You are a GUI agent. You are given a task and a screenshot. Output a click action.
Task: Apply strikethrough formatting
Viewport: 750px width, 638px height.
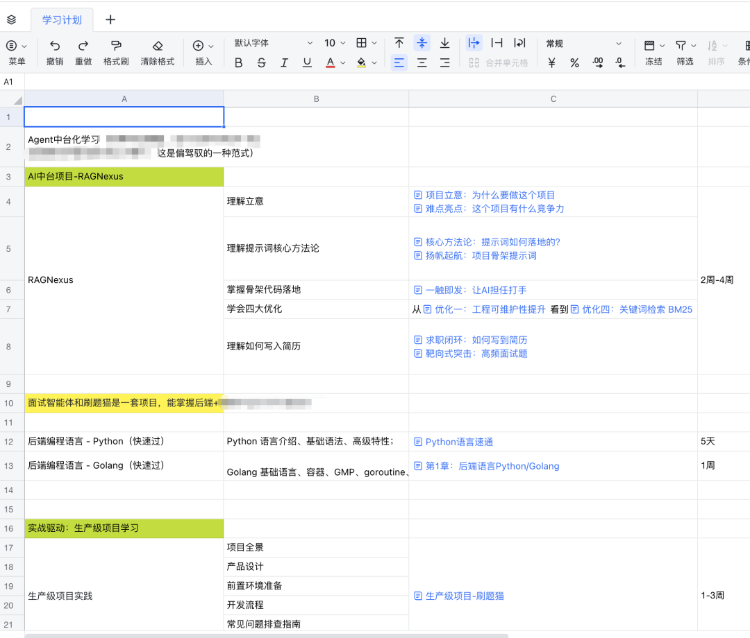pyautogui.click(x=261, y=62)
